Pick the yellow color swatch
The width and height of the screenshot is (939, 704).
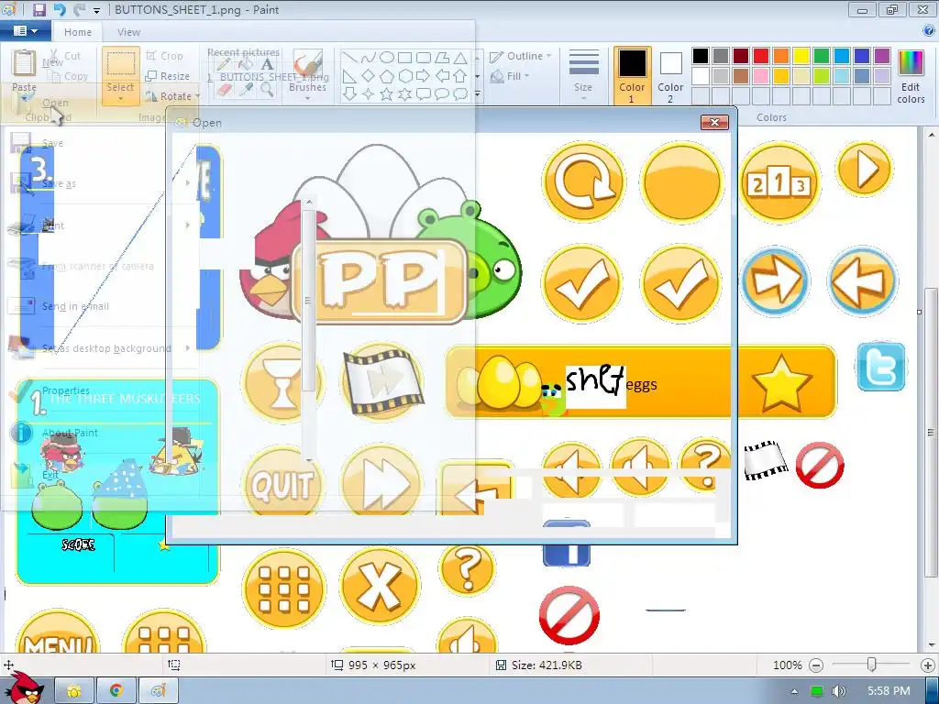[801, 56]
